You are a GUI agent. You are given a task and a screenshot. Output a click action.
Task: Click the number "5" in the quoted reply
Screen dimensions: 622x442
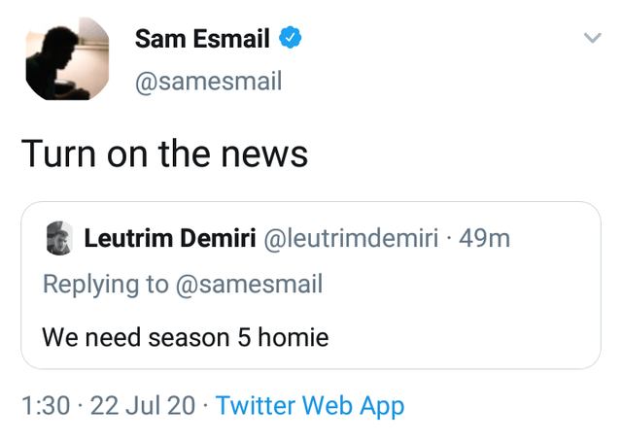(244, 338)
